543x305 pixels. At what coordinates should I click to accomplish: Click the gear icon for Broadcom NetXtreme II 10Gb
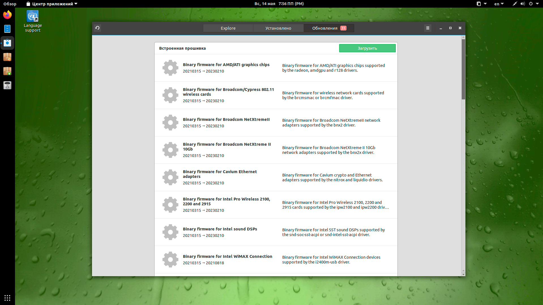(x=170, y=150)
